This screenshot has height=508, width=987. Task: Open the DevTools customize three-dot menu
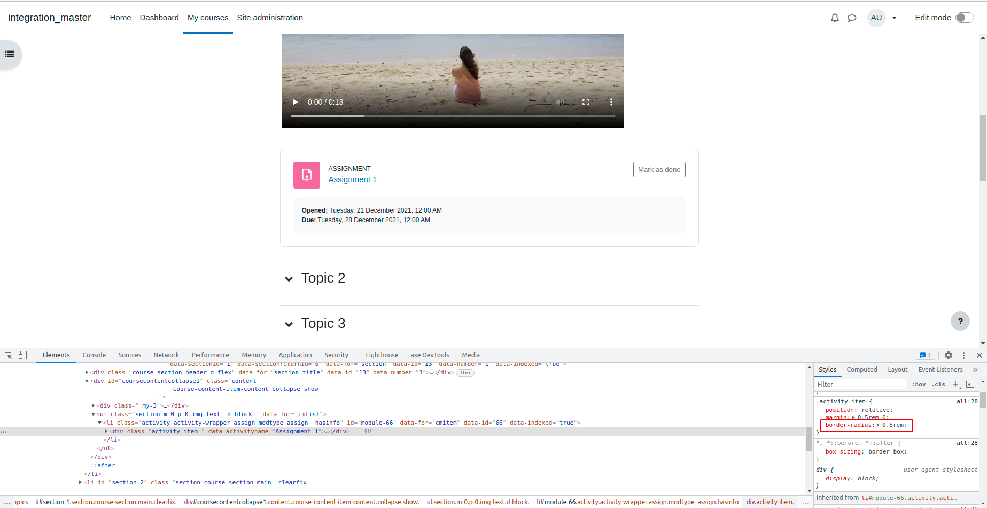pyautogui.click(x=963, y=355)
